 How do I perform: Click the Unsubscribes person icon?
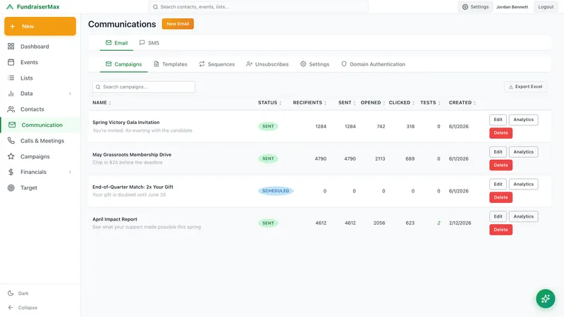[249, 64]
